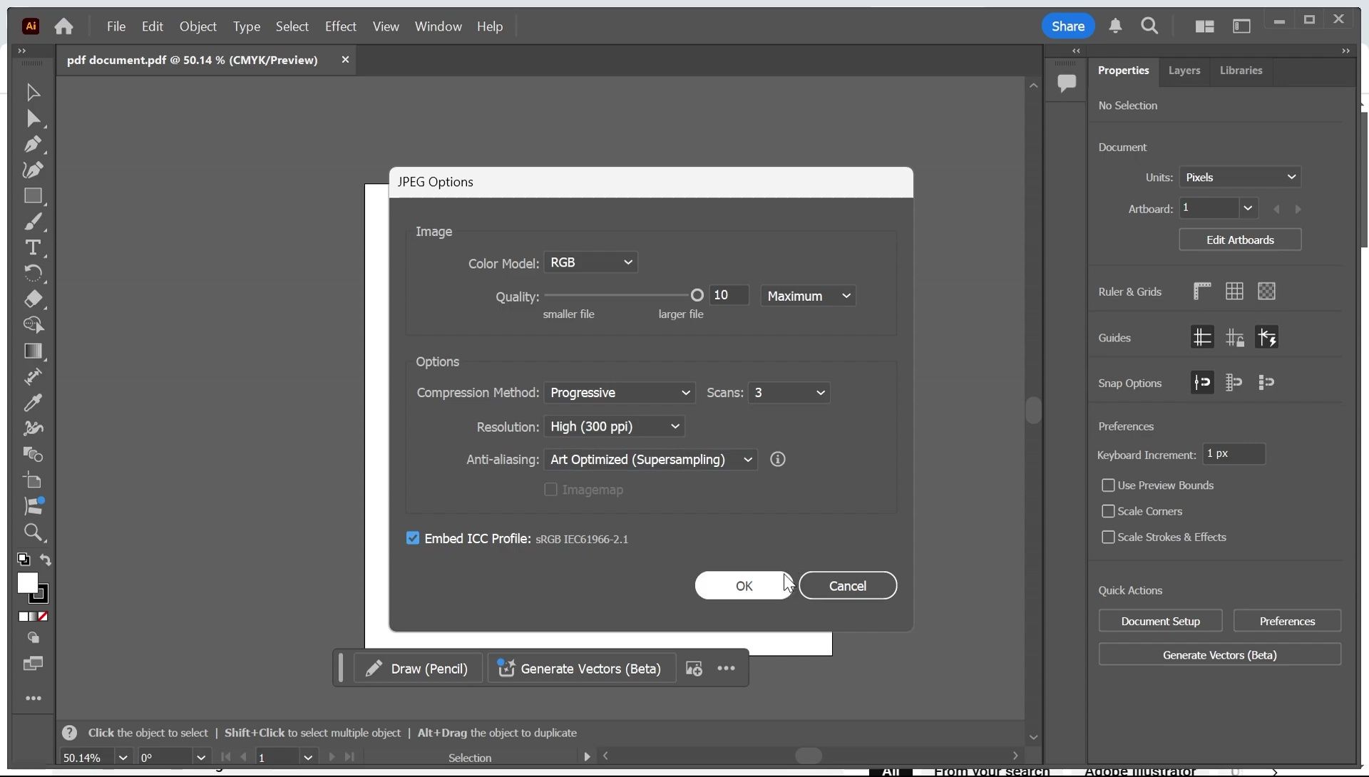Screen dimensions: 1369x777
Task: Click the Fill color swatch
Action: (x=27, y=583)
